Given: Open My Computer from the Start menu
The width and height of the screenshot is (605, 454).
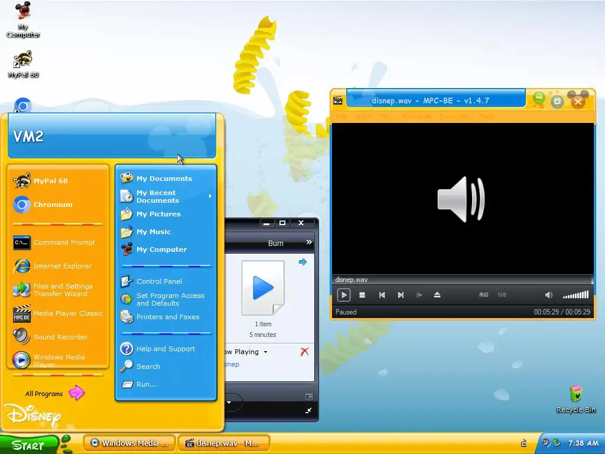Looking at the screenshot, I should point(166,249).
